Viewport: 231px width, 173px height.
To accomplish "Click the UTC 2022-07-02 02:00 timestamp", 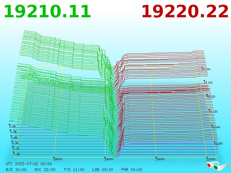I will coord(29,164).
